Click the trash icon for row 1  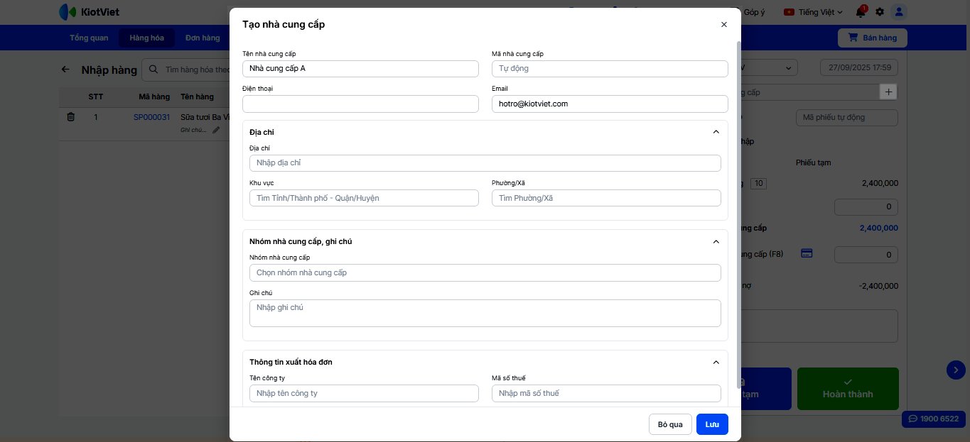(x=70, y=117)
